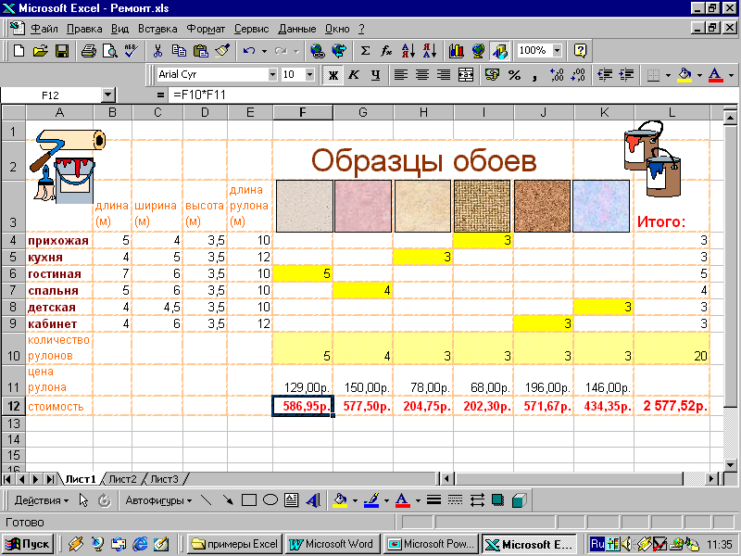Toggle italic К formatting button
Viewport: 741px width, 556px height.
click(354, 75)
